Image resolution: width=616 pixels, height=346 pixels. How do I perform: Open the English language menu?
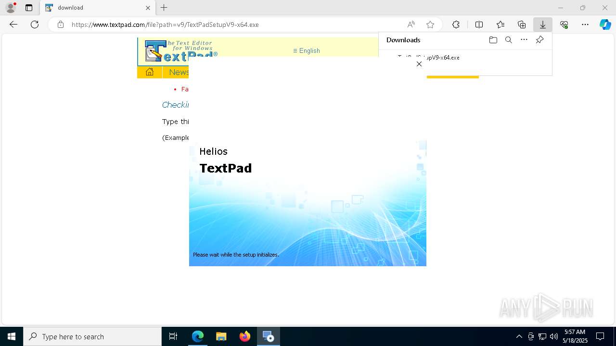[x=307, y=50]
